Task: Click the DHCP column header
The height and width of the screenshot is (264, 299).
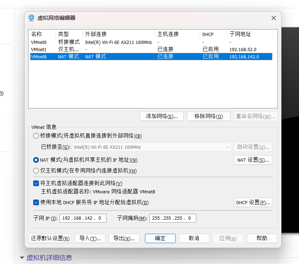Action: pos(214,34)
